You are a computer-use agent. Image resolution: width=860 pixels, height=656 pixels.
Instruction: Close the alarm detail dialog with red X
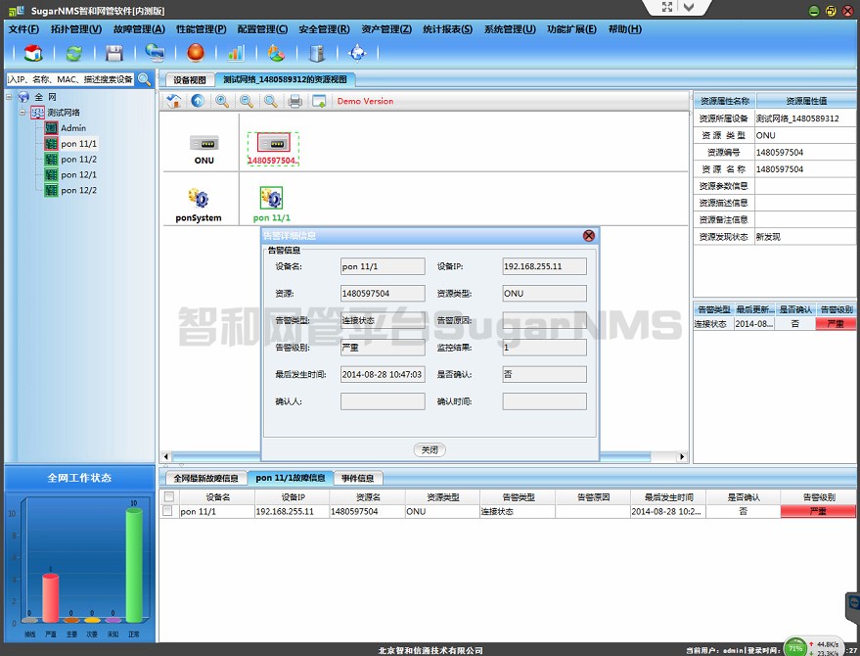589,236
